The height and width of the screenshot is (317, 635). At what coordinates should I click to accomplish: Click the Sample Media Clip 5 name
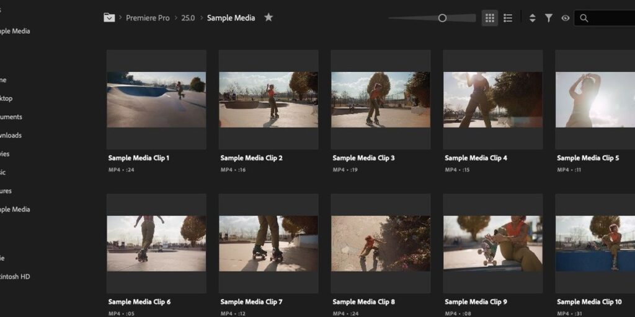[588, 158]
